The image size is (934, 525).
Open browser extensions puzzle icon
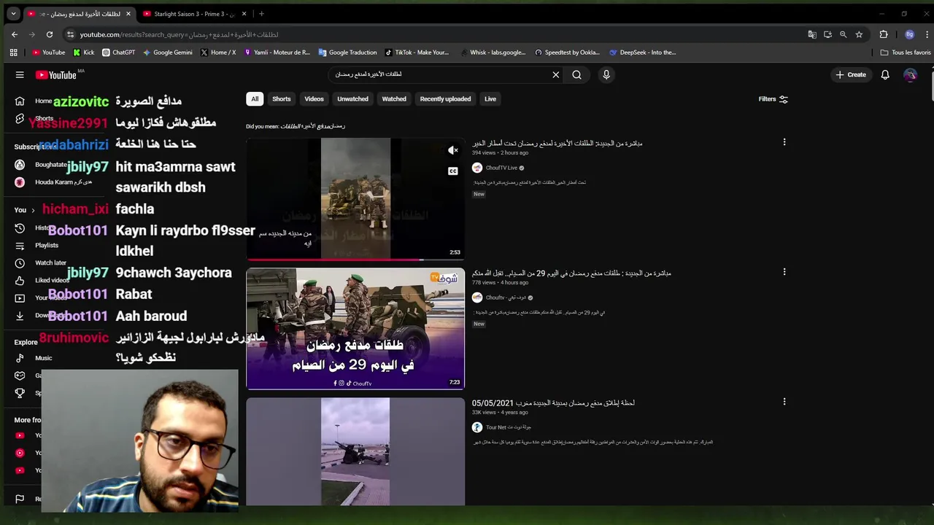(x=884, y=34)
